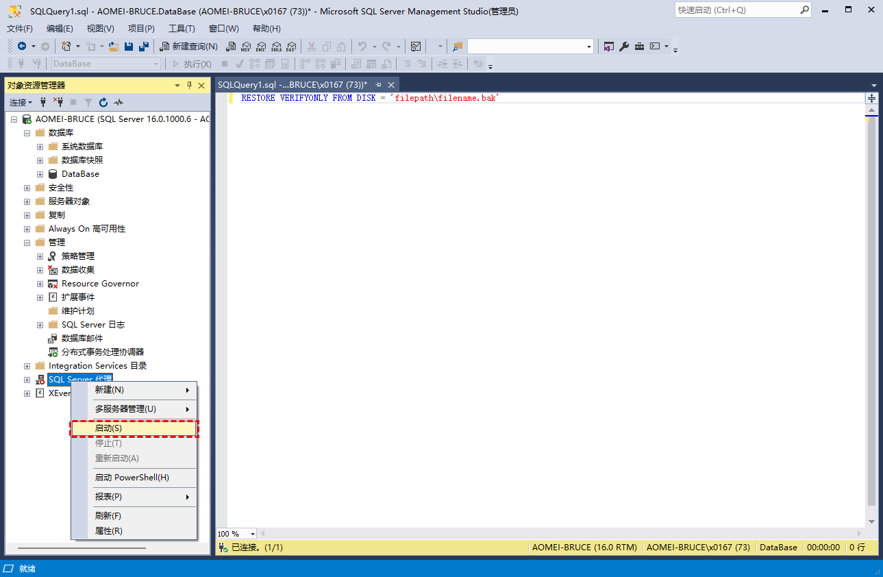Pin the Object Explorer panel
The height and width of the screenshot is (577, 883).
tap(190, 86)
